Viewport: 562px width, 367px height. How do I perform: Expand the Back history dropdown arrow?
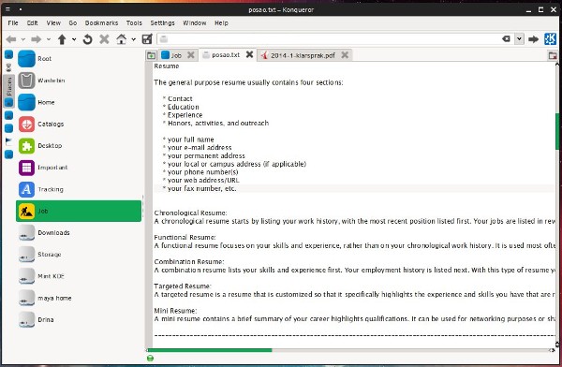coord(22,39)
